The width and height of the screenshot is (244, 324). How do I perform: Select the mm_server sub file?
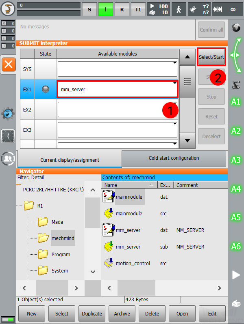(128, 247)
